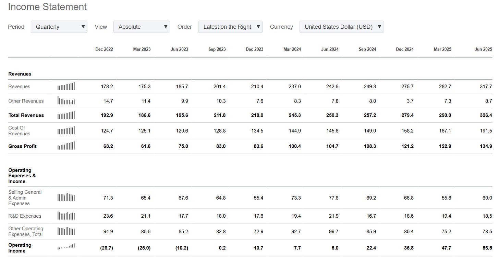Click Dec 2023 Total Revenues value 218.0
This screenshot has height=259, width=499.
(x=257, y=115)
